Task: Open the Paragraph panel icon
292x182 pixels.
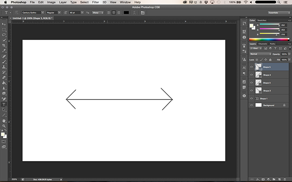Action: [244, 74]
